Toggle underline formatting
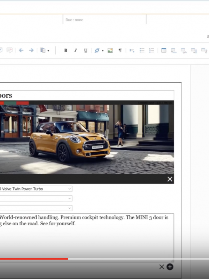 85,50
